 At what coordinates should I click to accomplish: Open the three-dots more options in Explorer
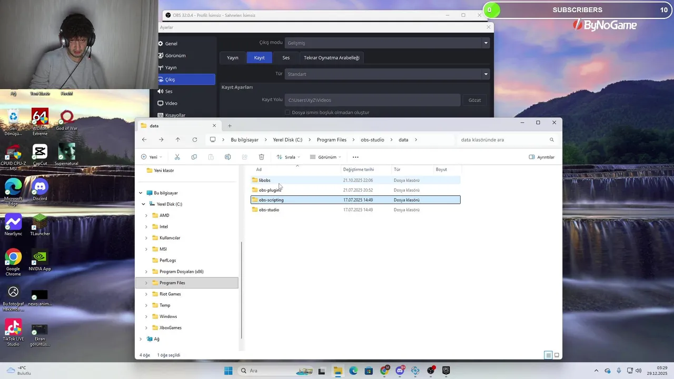click(355, 157)
